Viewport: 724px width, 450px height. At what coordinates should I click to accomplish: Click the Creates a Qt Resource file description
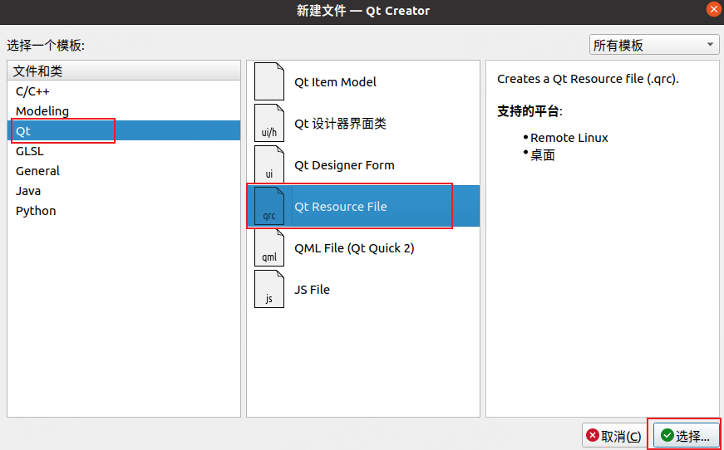[588, 79]
